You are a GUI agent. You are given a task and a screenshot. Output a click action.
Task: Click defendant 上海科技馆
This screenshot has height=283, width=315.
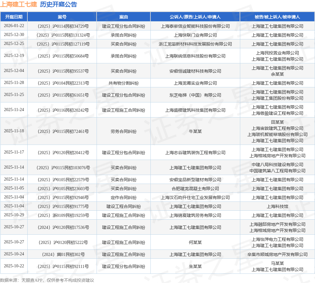(x=277, y=206)
